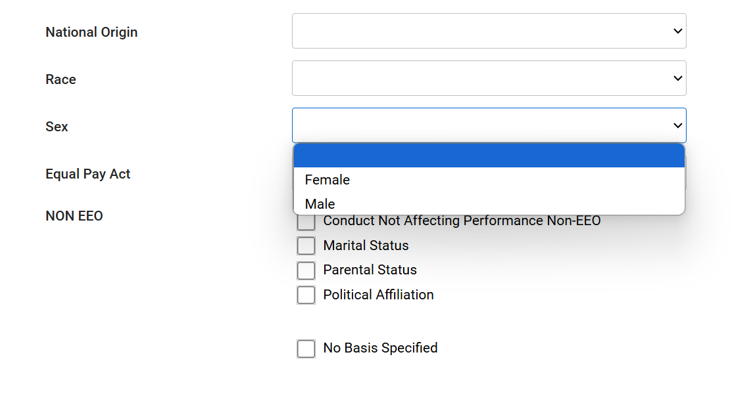Open the National Origin dropdown field
The width and height of the screenshot is (753, 405).
[x=489, y=31]
